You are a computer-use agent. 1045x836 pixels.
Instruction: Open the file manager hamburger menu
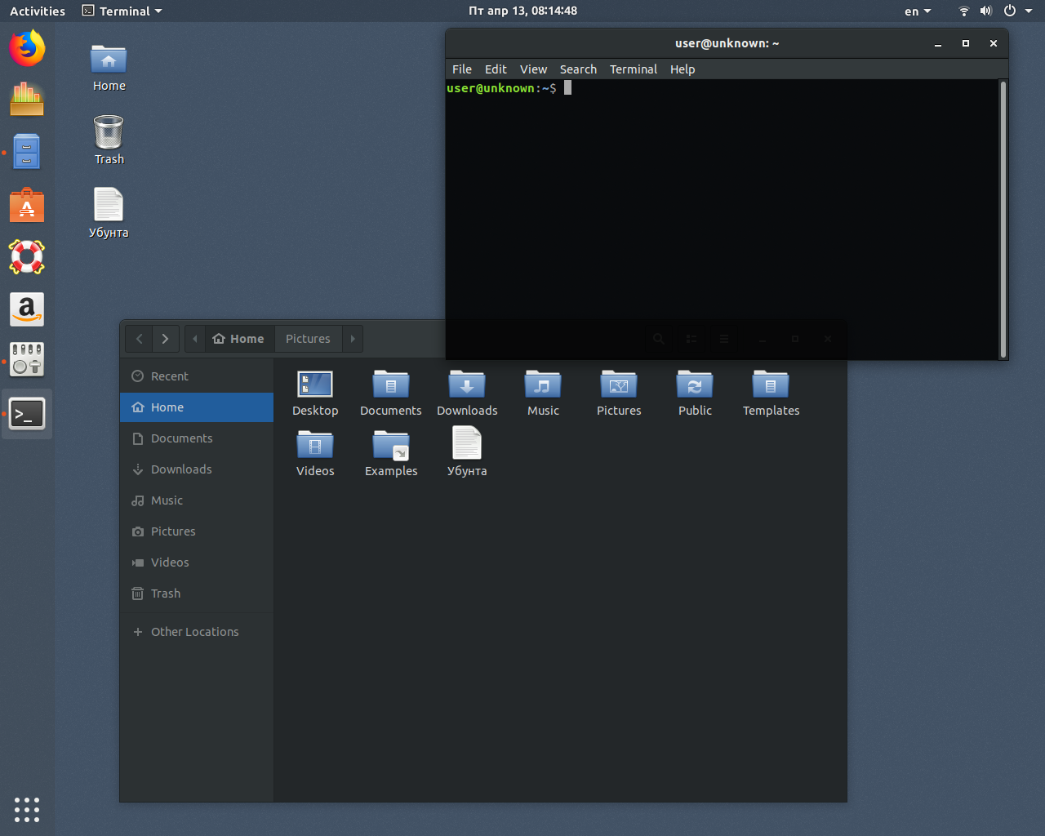pos(723,339)
